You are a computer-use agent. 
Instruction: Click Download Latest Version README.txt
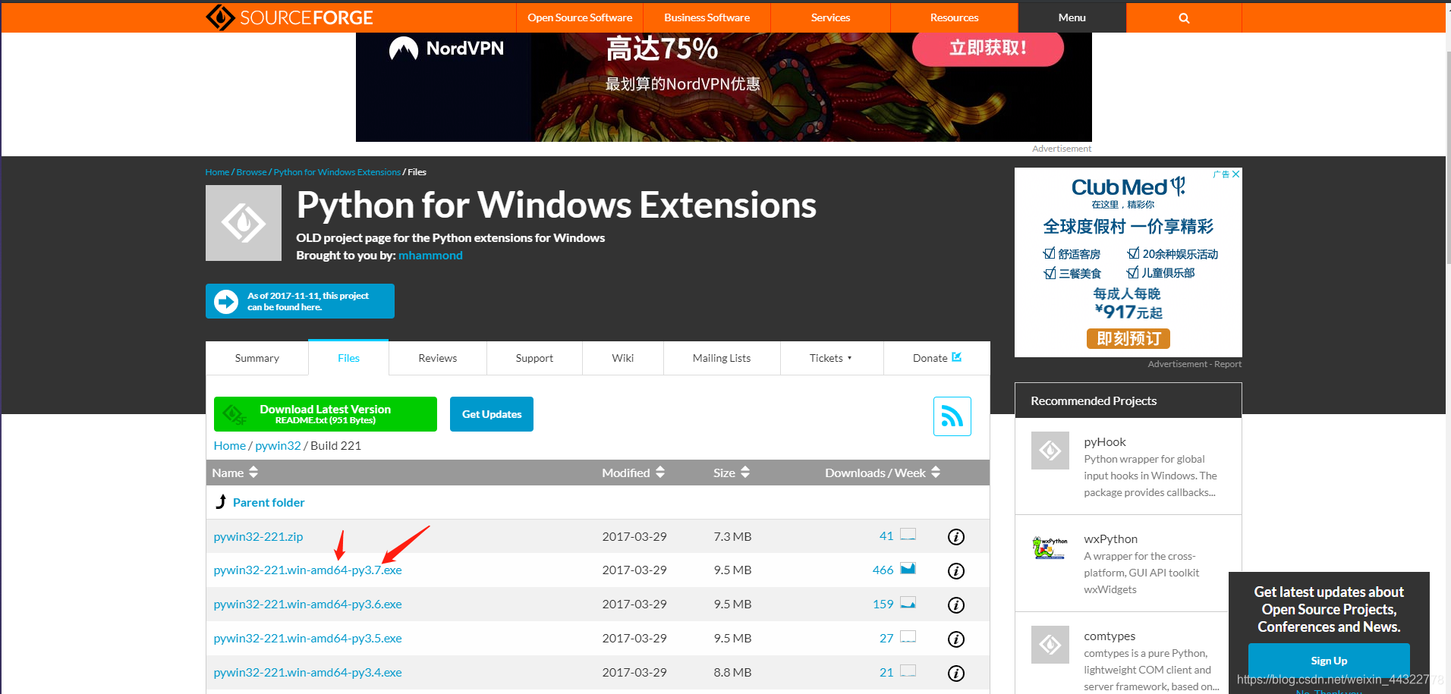click(x=325, y=413)
